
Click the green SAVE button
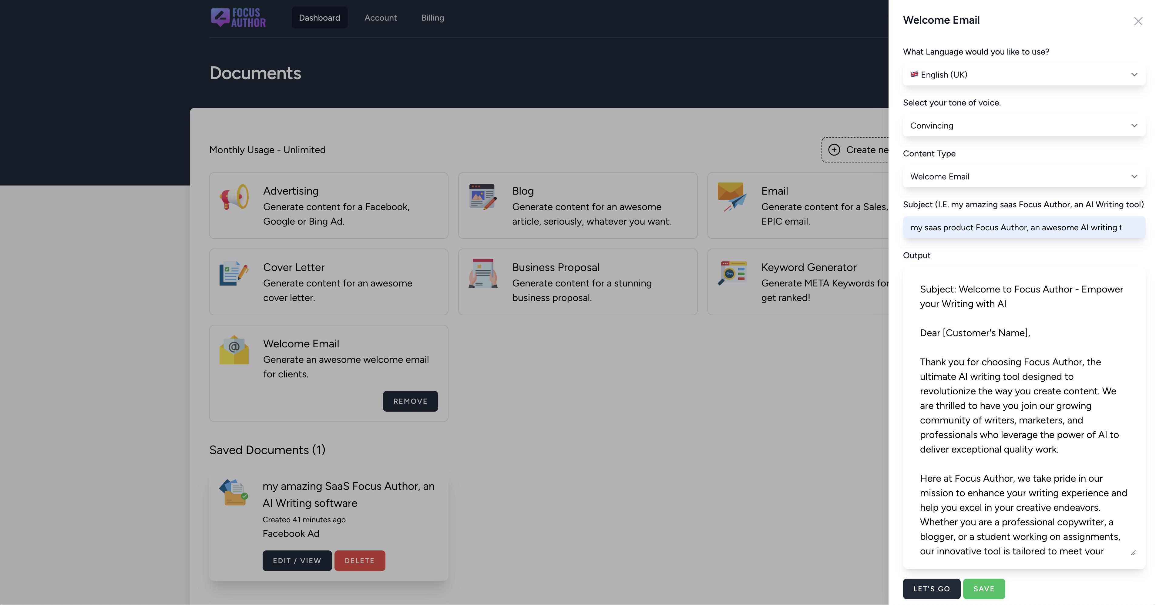[x=983, y=588]
